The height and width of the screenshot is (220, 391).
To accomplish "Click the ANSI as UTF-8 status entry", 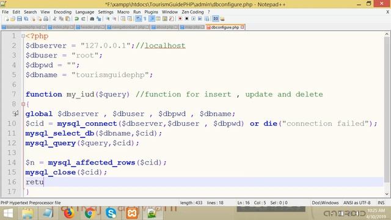I will tap(357, 203).
